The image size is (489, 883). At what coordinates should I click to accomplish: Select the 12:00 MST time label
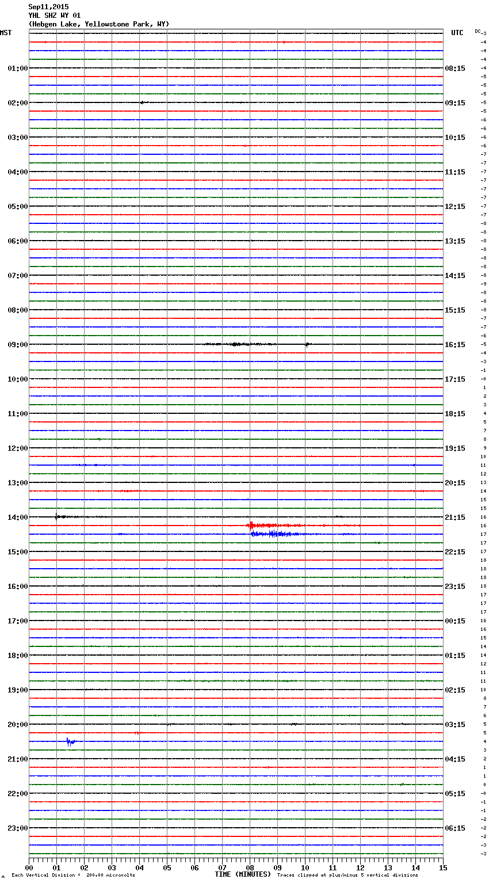[x=18, y=448]
